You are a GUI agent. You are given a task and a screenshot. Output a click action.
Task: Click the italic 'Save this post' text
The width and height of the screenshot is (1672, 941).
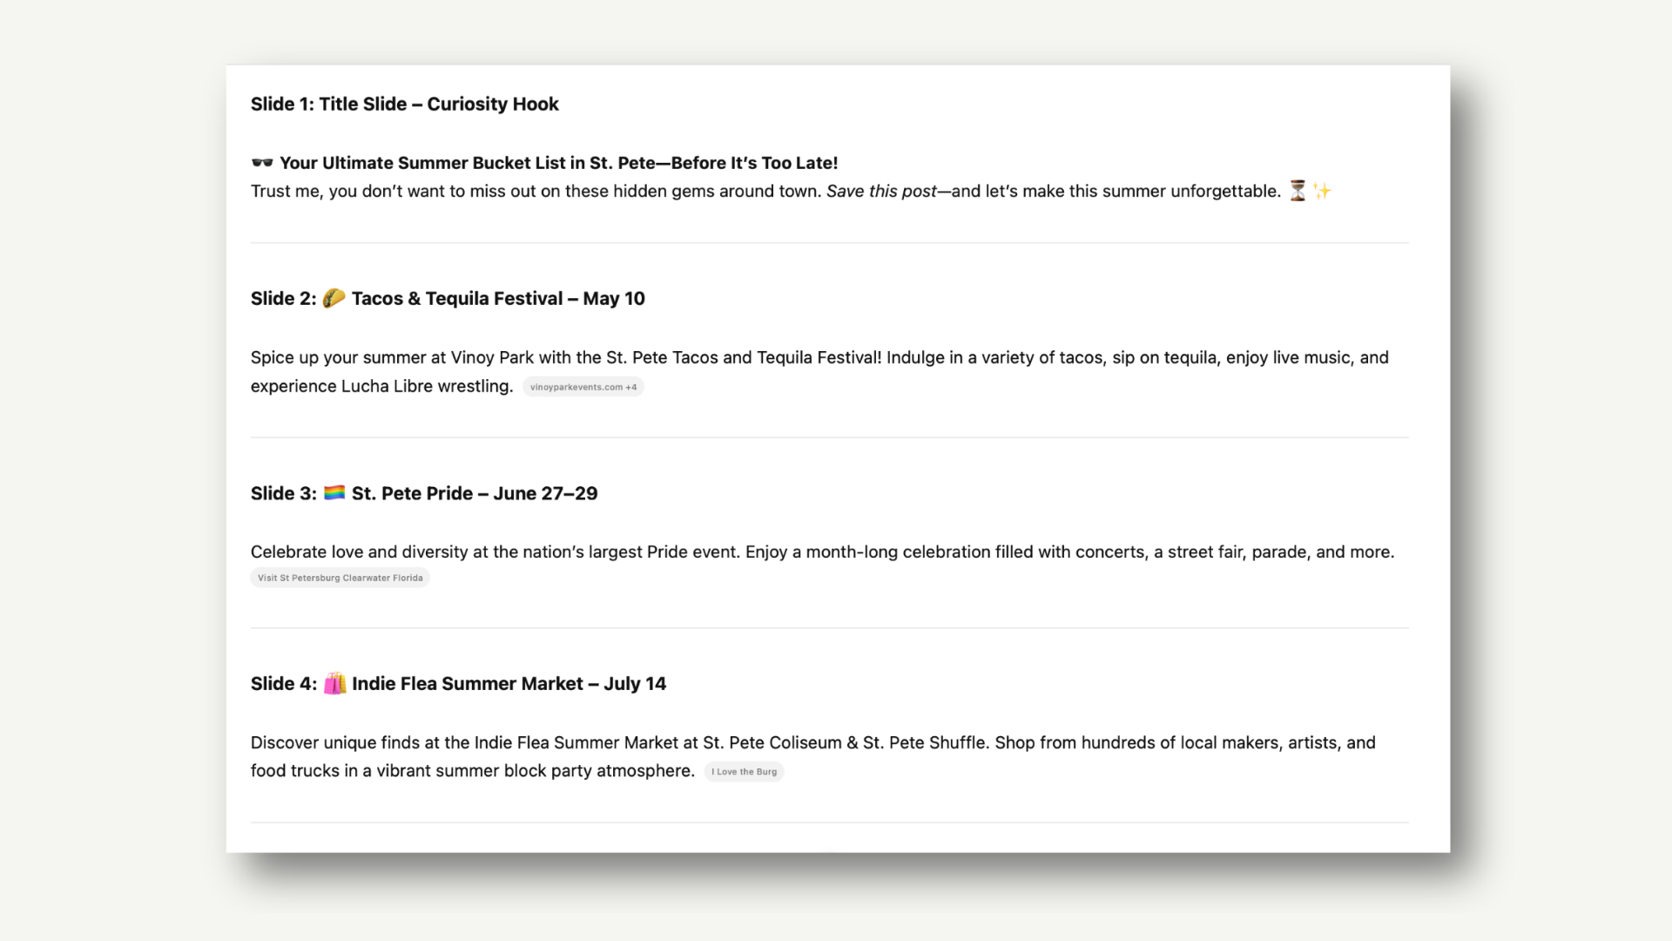[881, 192]
